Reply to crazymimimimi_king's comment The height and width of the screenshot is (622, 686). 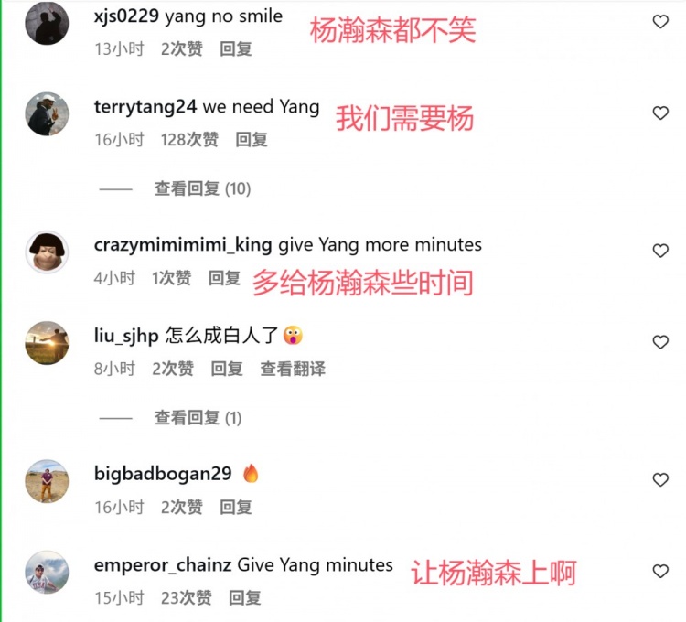224,278
